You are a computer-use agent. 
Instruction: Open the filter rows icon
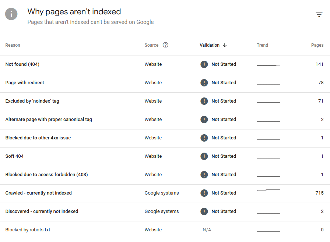click(x=319, y=14)
